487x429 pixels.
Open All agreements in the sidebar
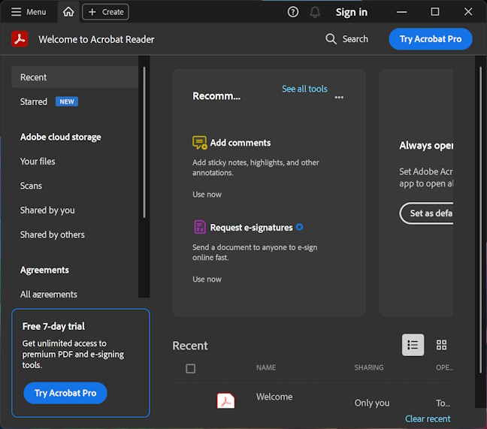[x=49, y=295]
